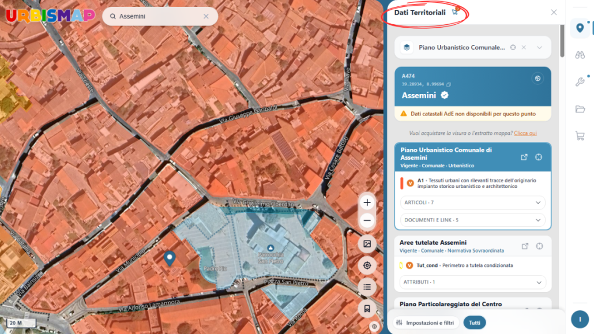The height and width of the screenshot is (334, 594).
Task: Expand the ARTICOLI - 7 section
Action: 472,202
